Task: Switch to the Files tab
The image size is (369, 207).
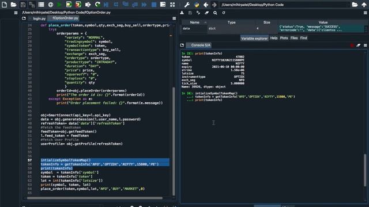Action: 294,38
